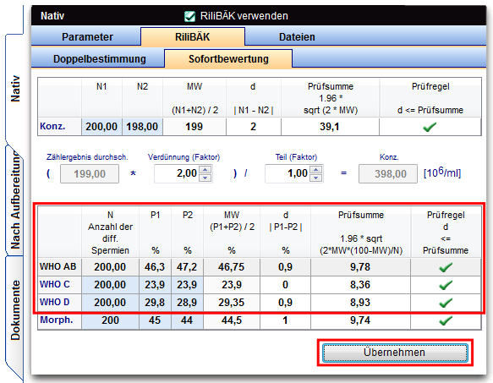Image resolution: width=493 pixels, height=383 pixels.
Task: Click the Konz. N2 value cell 198,00
Action: (x=142, y=127)
